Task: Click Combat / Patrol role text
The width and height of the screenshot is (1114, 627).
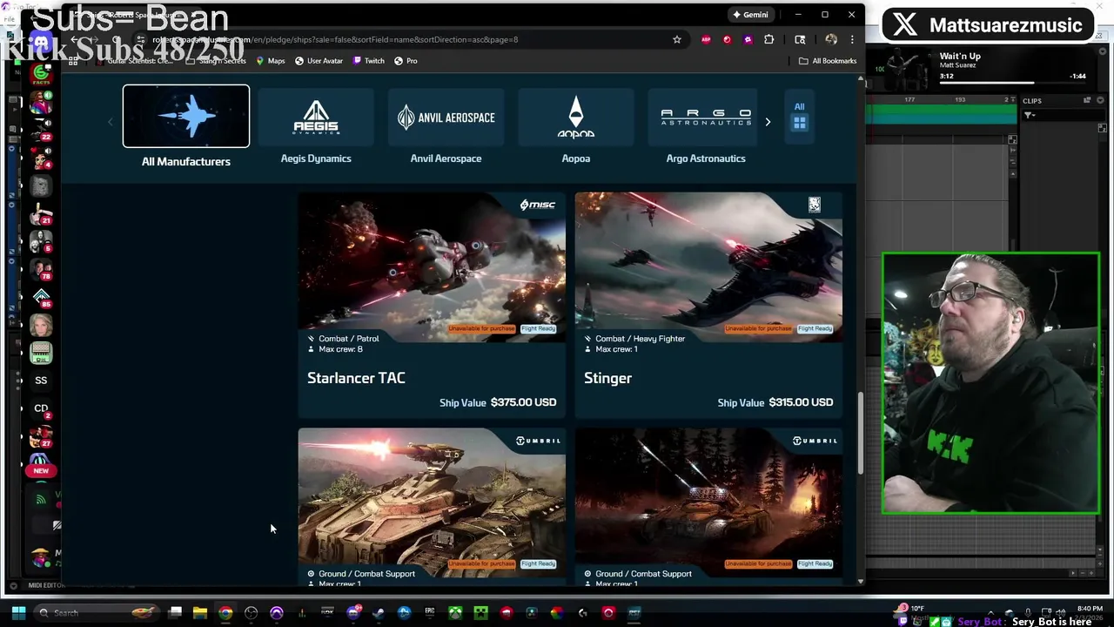Action: click(348, 339)
